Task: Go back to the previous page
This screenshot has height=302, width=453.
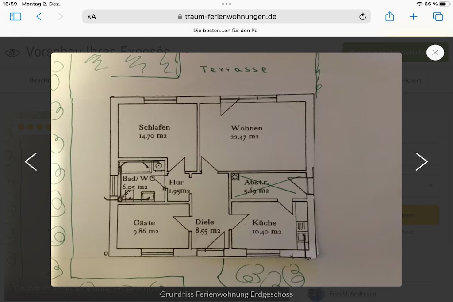Action: [39, 17]
